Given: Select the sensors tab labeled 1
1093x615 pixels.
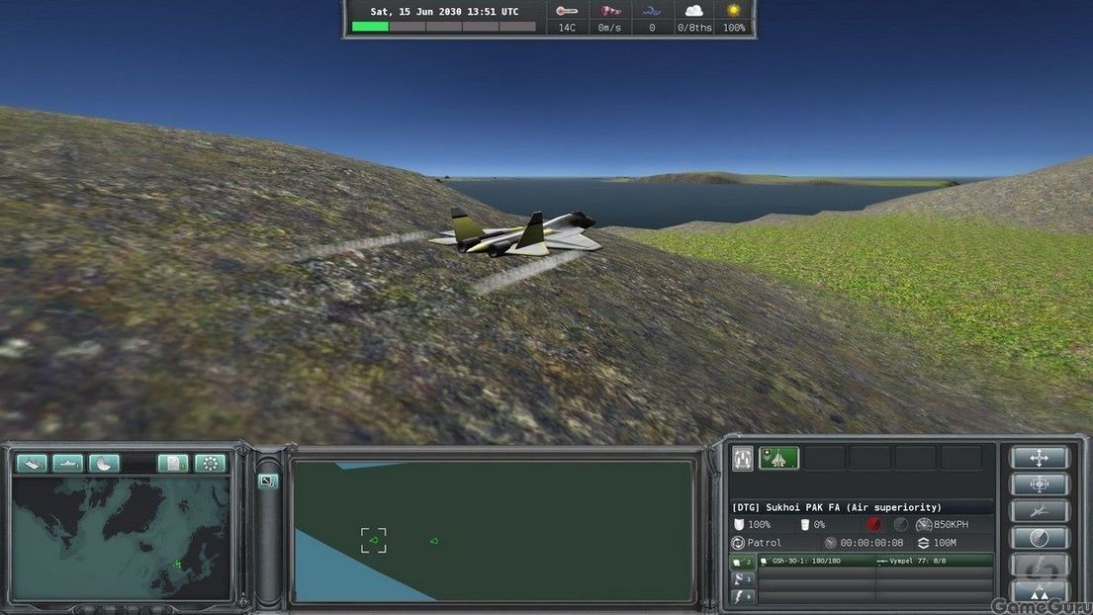Looking at the screenshot, I should pos(743,578).
